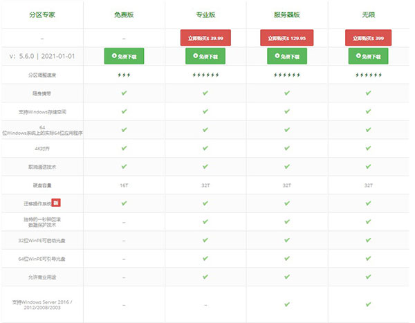Click 支持Windows存储空间 checkmark under 免费版
The height and width of the screenshot is (323, 415).
click(124, 111)
